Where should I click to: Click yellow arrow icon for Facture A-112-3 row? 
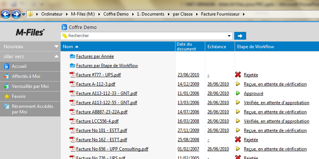pos(238,84)
